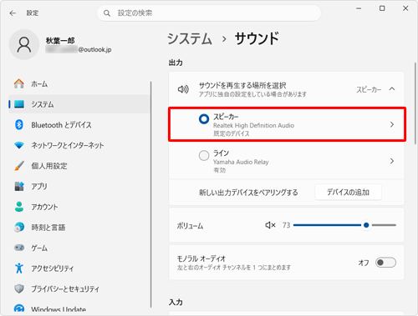Click the network Wi-Fi icon

pos(19,145)
